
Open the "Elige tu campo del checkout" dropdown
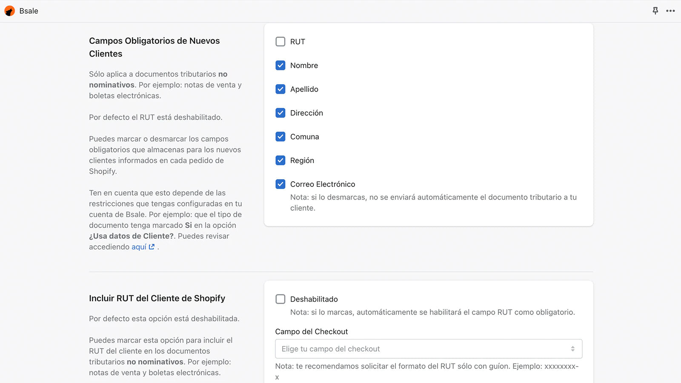(428, 349)
